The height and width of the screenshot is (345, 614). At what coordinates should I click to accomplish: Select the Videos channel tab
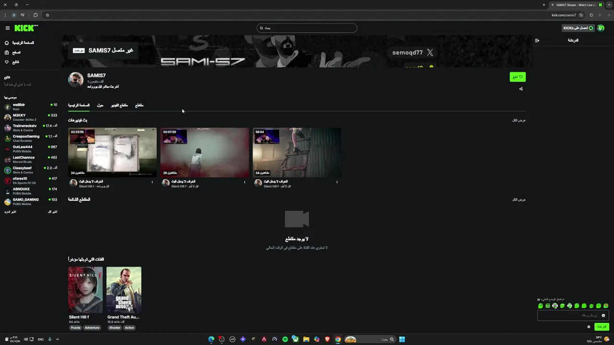[119, 105]
